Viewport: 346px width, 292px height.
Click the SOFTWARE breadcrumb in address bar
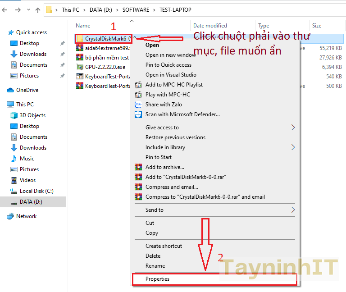click(x=136, y=10)
